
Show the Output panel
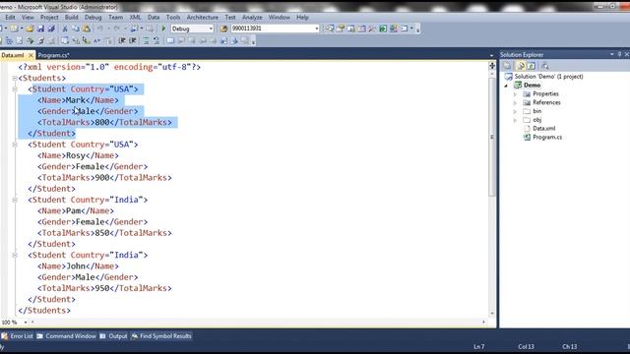click(x=118, y=336)
